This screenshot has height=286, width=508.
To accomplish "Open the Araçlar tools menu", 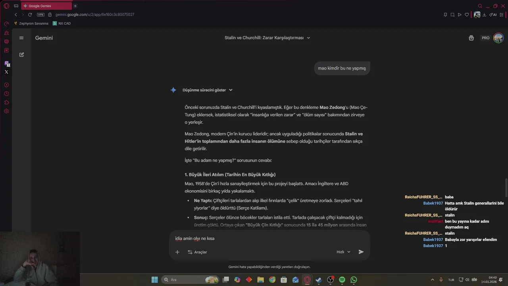I will pyautogui.click(x=197, y=252).
